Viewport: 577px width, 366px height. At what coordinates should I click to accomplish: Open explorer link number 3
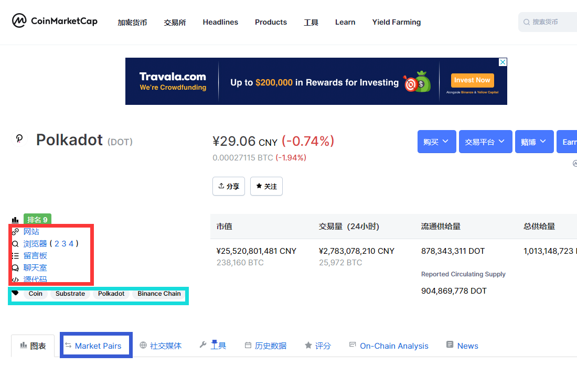click(x=64, y=243)
